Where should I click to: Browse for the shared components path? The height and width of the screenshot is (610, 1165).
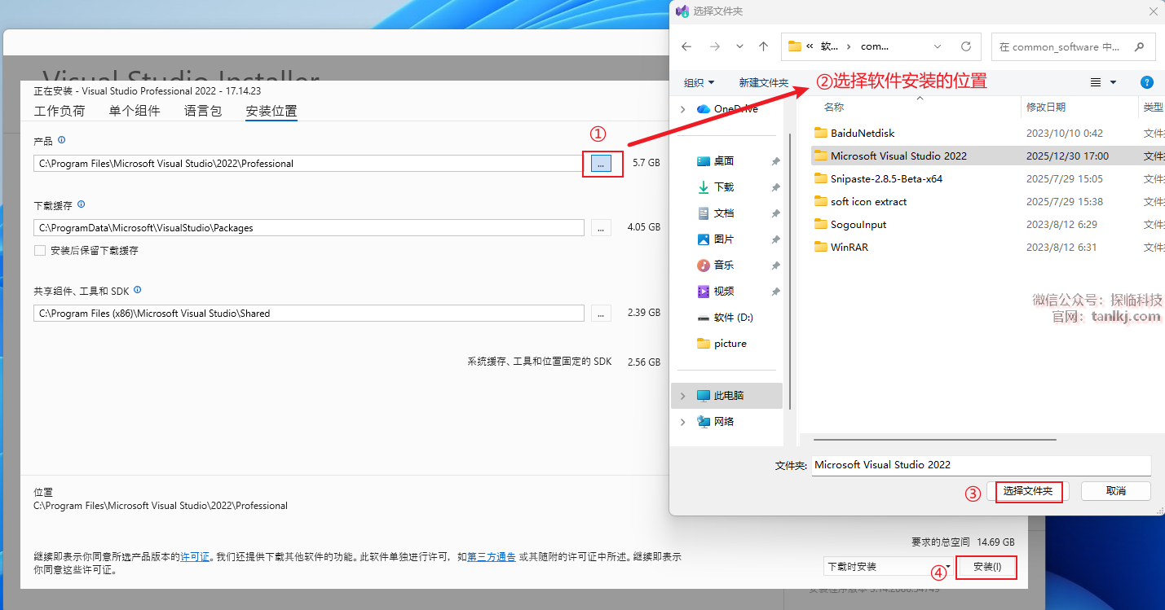[601, 314]
